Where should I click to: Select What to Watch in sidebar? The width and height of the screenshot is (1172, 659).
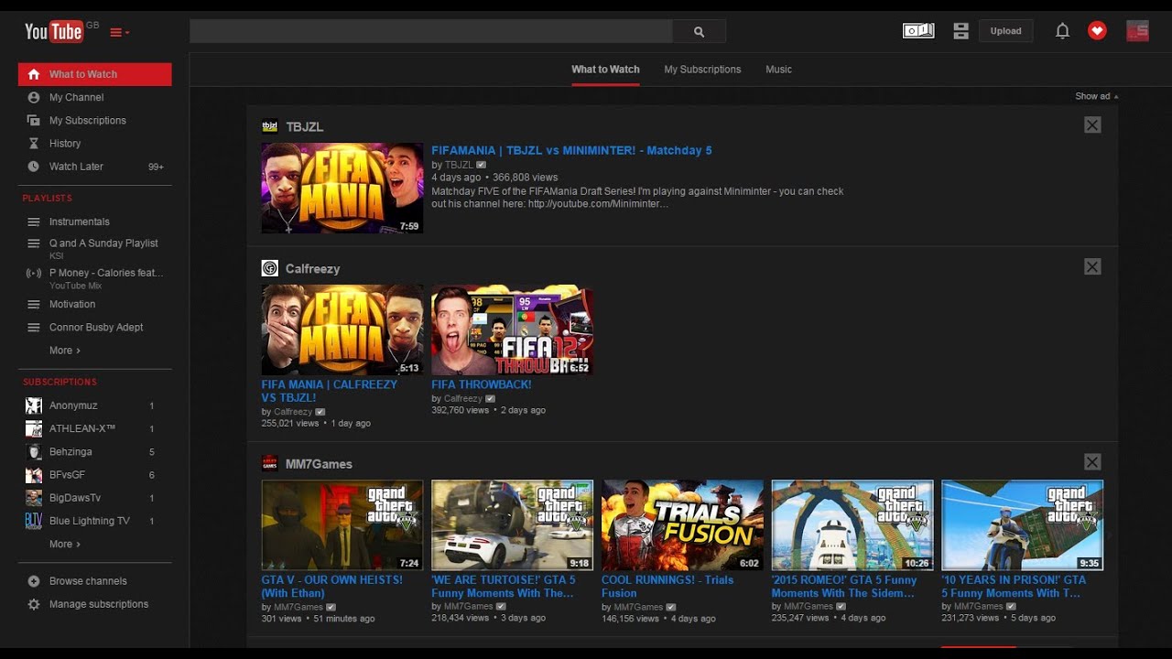pyautogui.click(x=94, y=74)
